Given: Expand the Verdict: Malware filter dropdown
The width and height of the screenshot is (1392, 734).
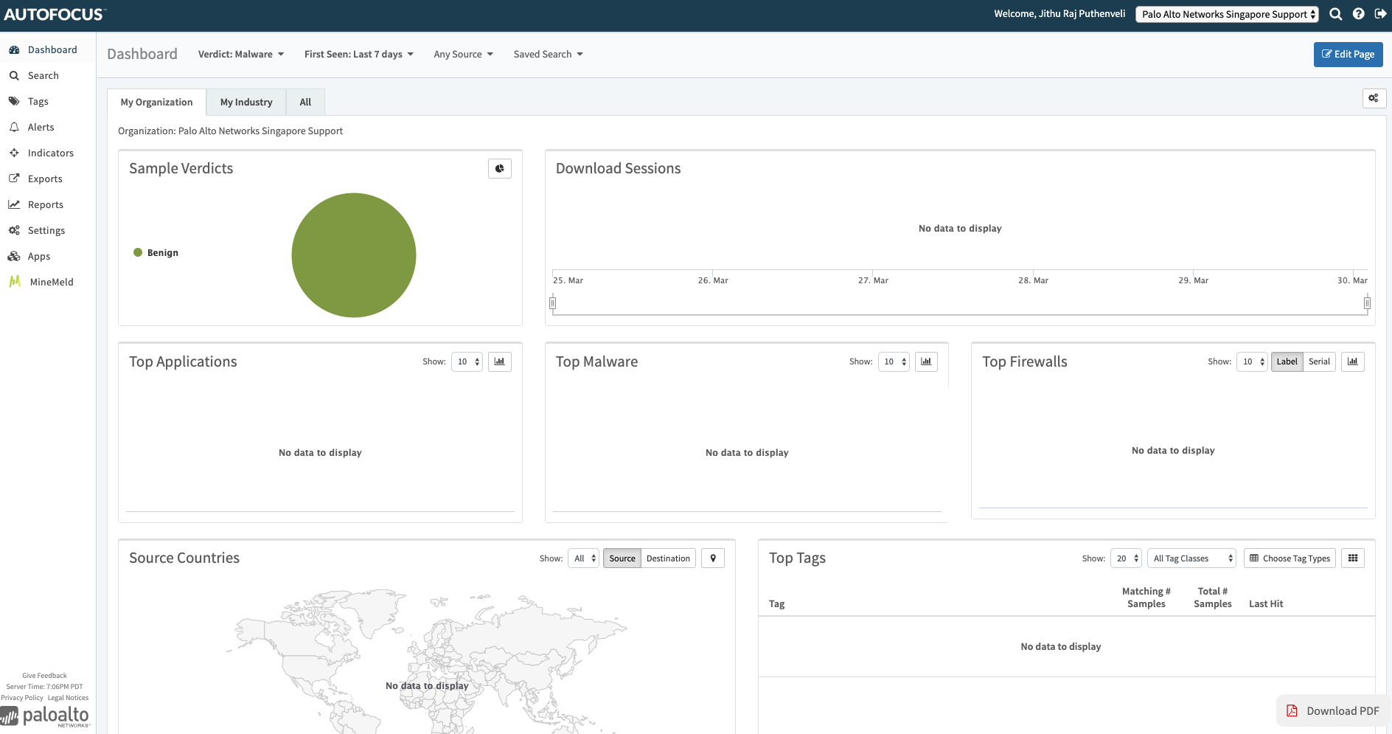Looking at the screenshot, I should pyautogui.click(x=240, y=55).
